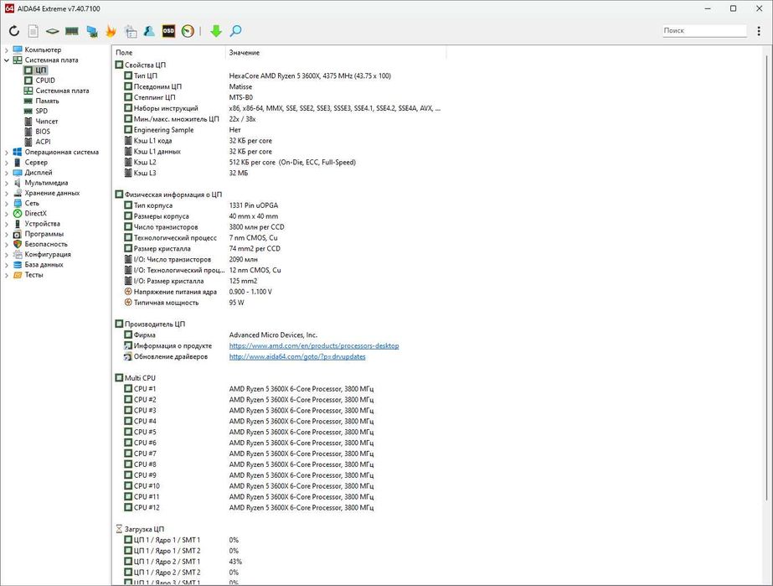
Task: Click the monitor diagnostics toolbar icon
Action: pos(91,31)
